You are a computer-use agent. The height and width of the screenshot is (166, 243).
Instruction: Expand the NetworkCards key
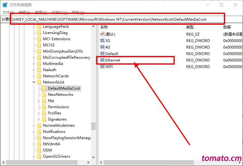[x=34, y=76]
